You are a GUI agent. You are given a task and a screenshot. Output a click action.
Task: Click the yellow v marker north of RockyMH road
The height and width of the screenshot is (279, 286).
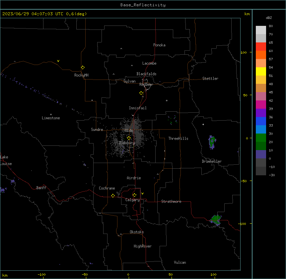(x=58, y=61)
